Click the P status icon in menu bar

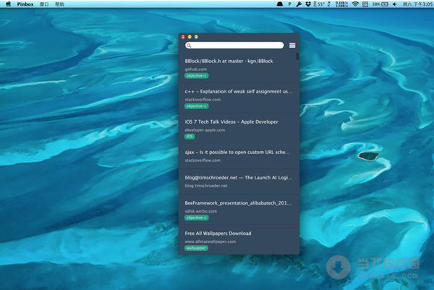click(x=289, y=4)
